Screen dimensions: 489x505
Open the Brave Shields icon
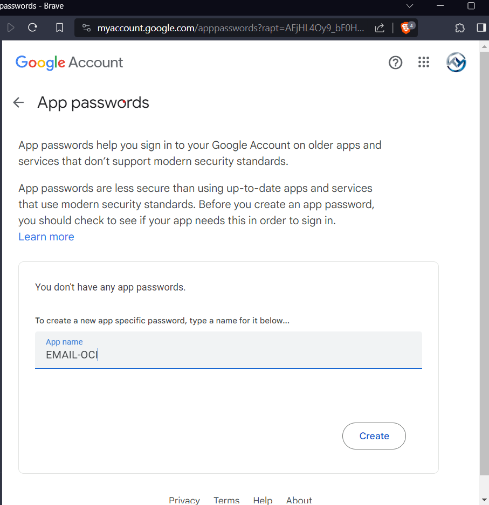[x=406, y=28]
